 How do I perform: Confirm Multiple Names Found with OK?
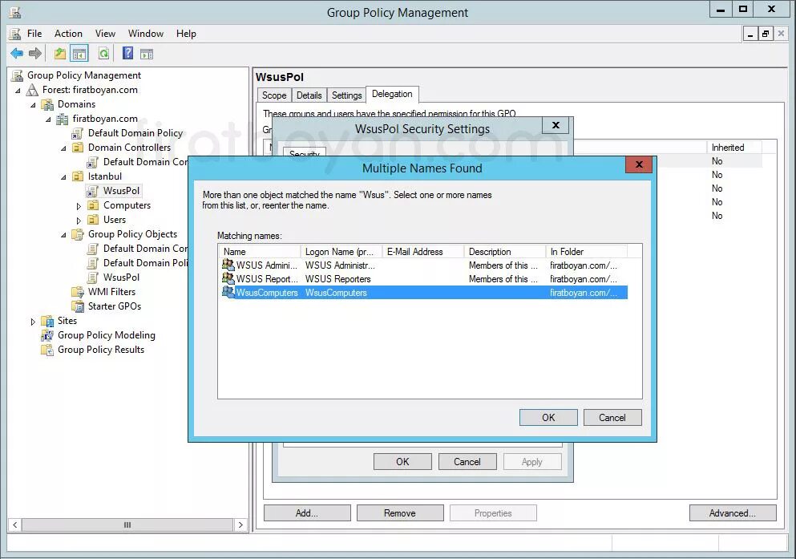point(548,417)
